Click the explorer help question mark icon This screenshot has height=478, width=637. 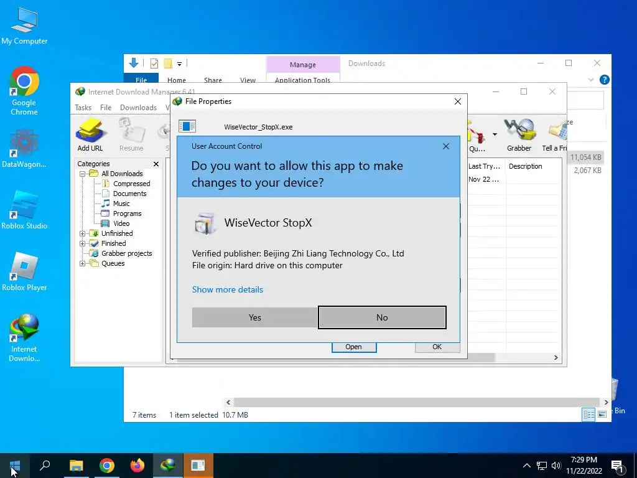coord(604,80)
